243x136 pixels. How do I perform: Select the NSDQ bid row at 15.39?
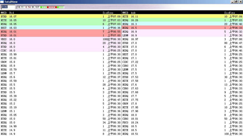pos(61,96)
